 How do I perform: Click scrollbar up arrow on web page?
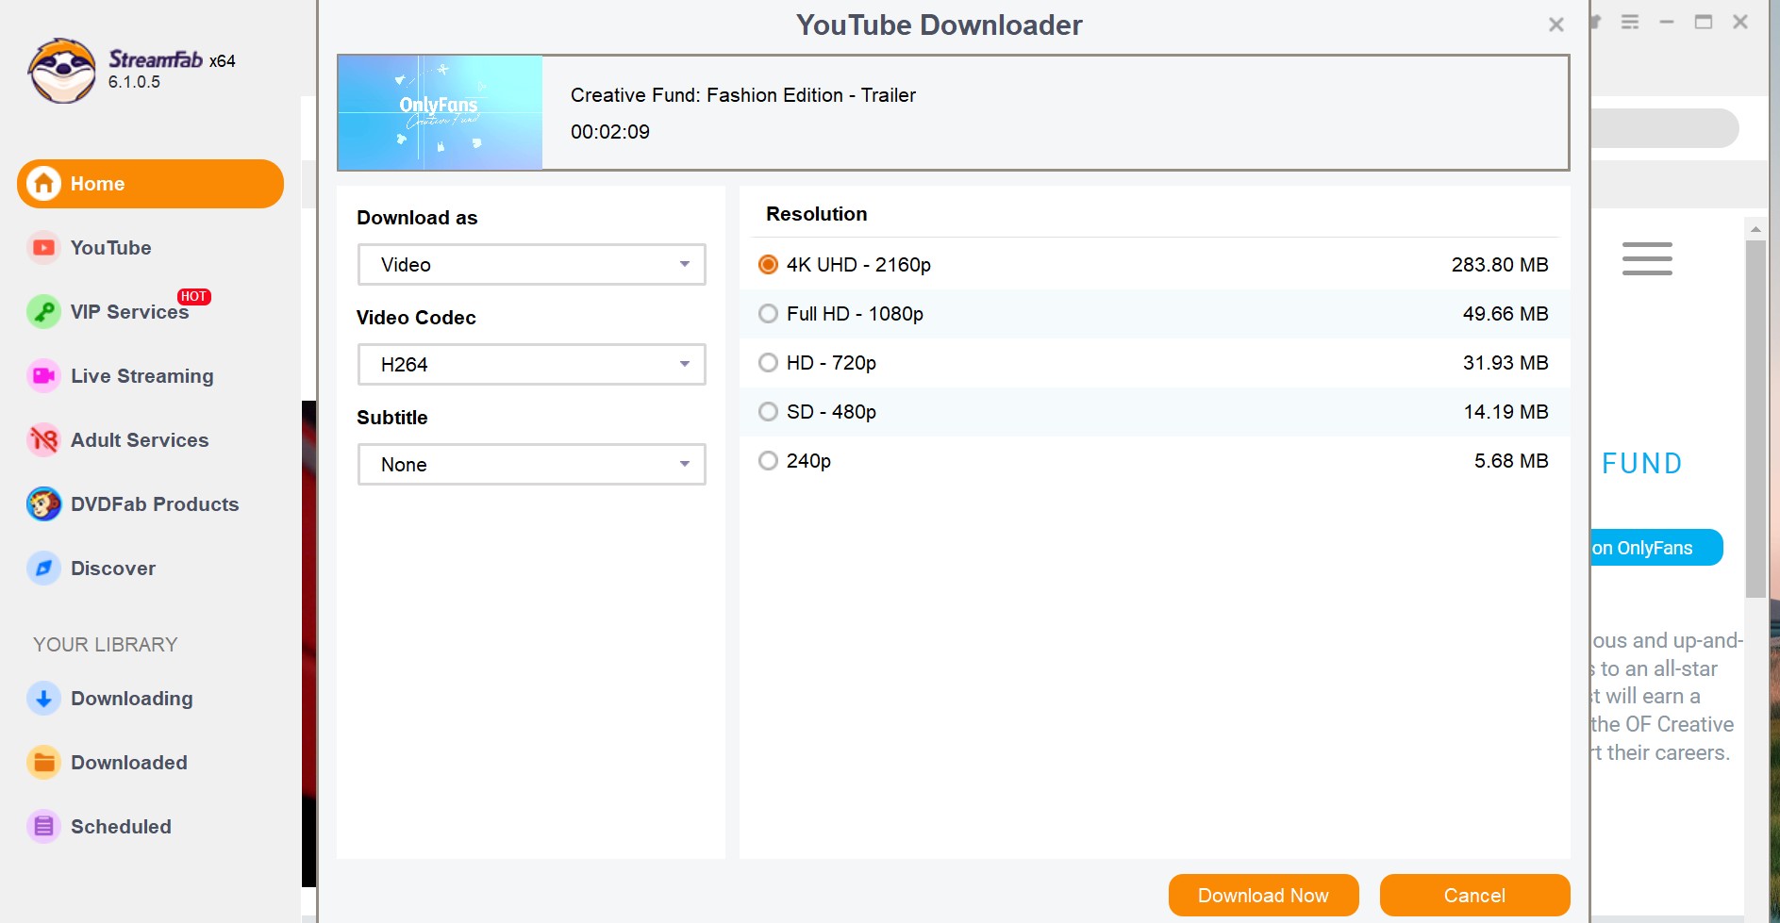pos(1755,229)
